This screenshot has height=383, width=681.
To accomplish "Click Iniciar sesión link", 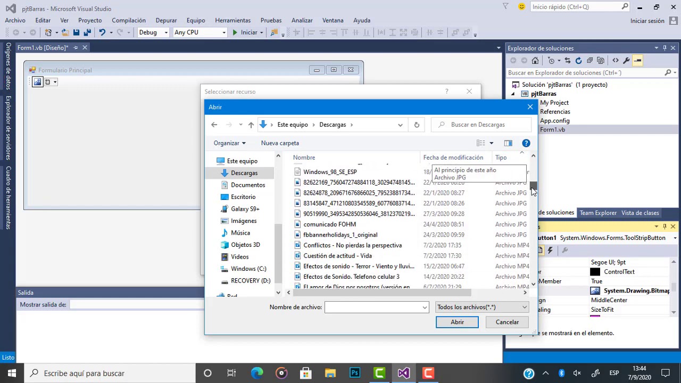I will click(x=647, y=21).
